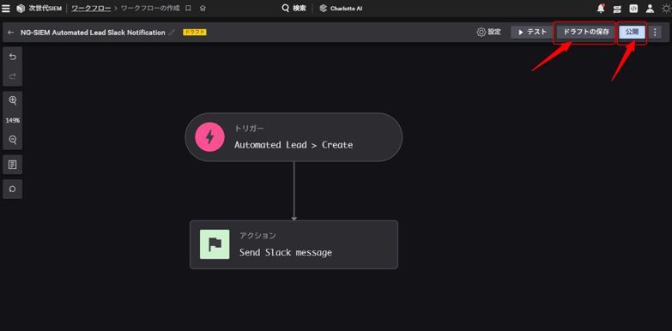The height and width of the screenshot is (331, 672).
Task: Open workflow 設定 settings
Action: [489, 32]
